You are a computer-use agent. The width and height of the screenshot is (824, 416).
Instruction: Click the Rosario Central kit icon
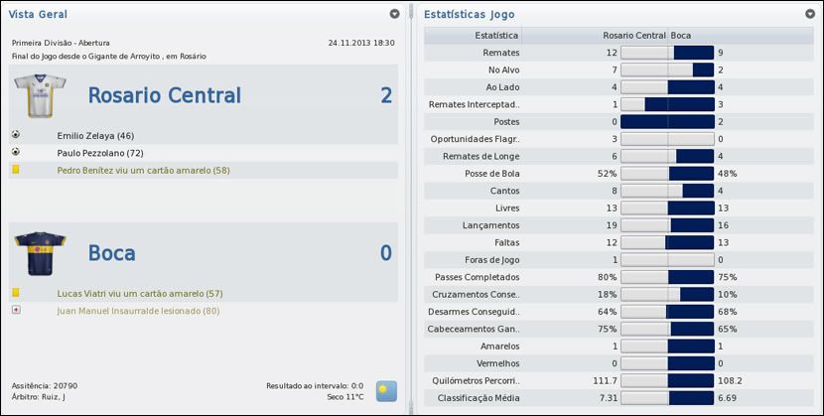[39, 97]
